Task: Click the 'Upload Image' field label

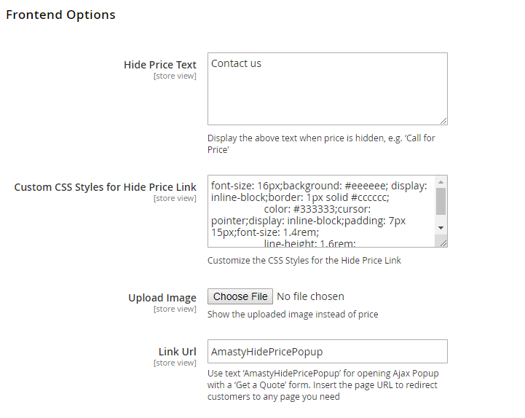Action: point(162,298)
